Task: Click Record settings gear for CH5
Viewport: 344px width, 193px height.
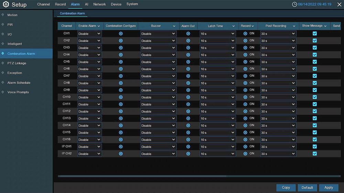Action: [245, 62]
